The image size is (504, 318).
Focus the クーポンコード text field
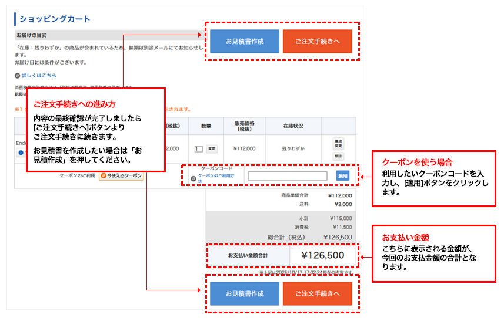287,175
